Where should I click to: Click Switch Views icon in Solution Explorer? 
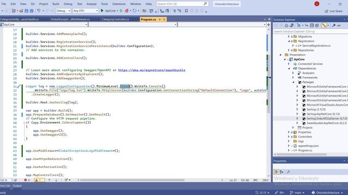click(291, 25)
